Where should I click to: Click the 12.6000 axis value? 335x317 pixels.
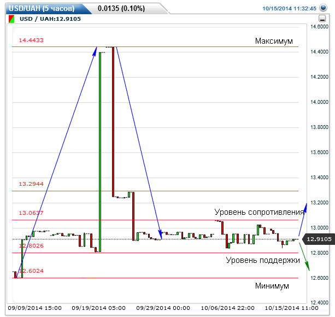click(x=319, y=278)
